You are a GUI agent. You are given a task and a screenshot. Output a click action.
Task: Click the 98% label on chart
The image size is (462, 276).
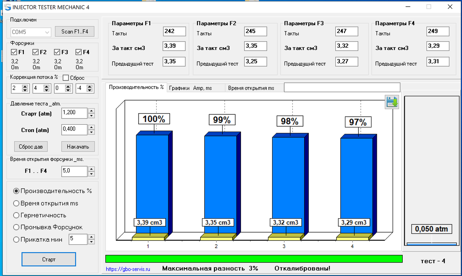(290, 121)
